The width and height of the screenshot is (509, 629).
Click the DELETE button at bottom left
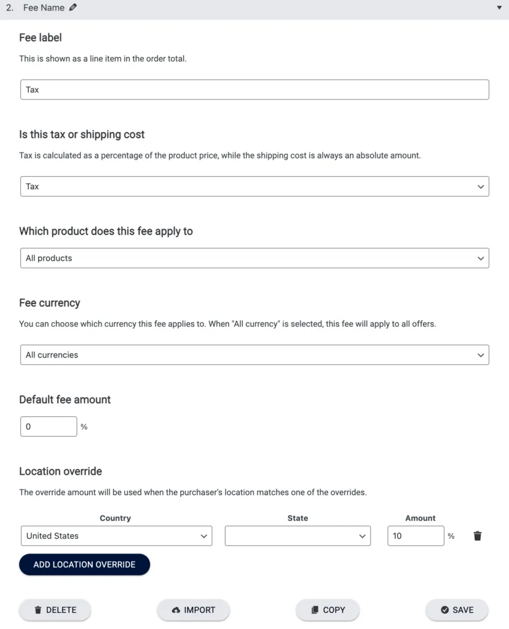pyautogui.click(x=55, y=610)
